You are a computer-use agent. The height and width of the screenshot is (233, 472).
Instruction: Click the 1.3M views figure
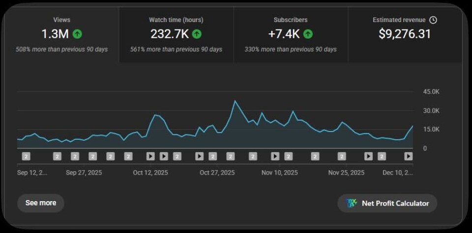coord(55,34)
